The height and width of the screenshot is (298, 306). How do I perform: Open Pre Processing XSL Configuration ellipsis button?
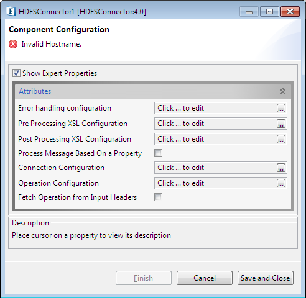click(x=281, y=124)
